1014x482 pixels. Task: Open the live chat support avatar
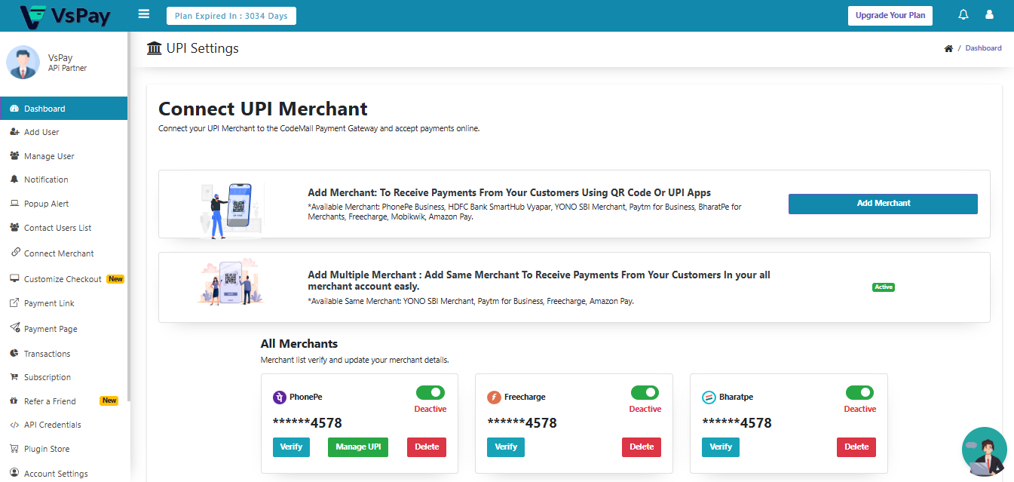click(984, 451)
